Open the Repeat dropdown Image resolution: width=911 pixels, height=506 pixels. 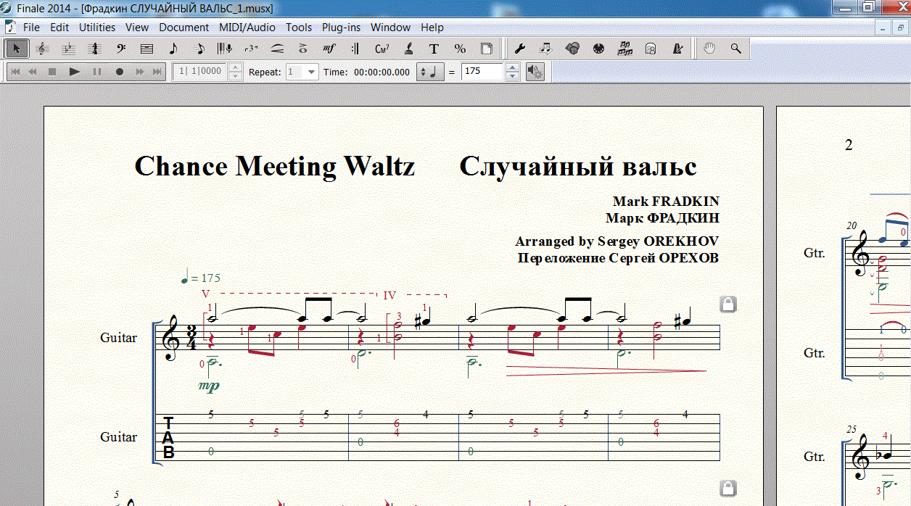coord(311,72)
